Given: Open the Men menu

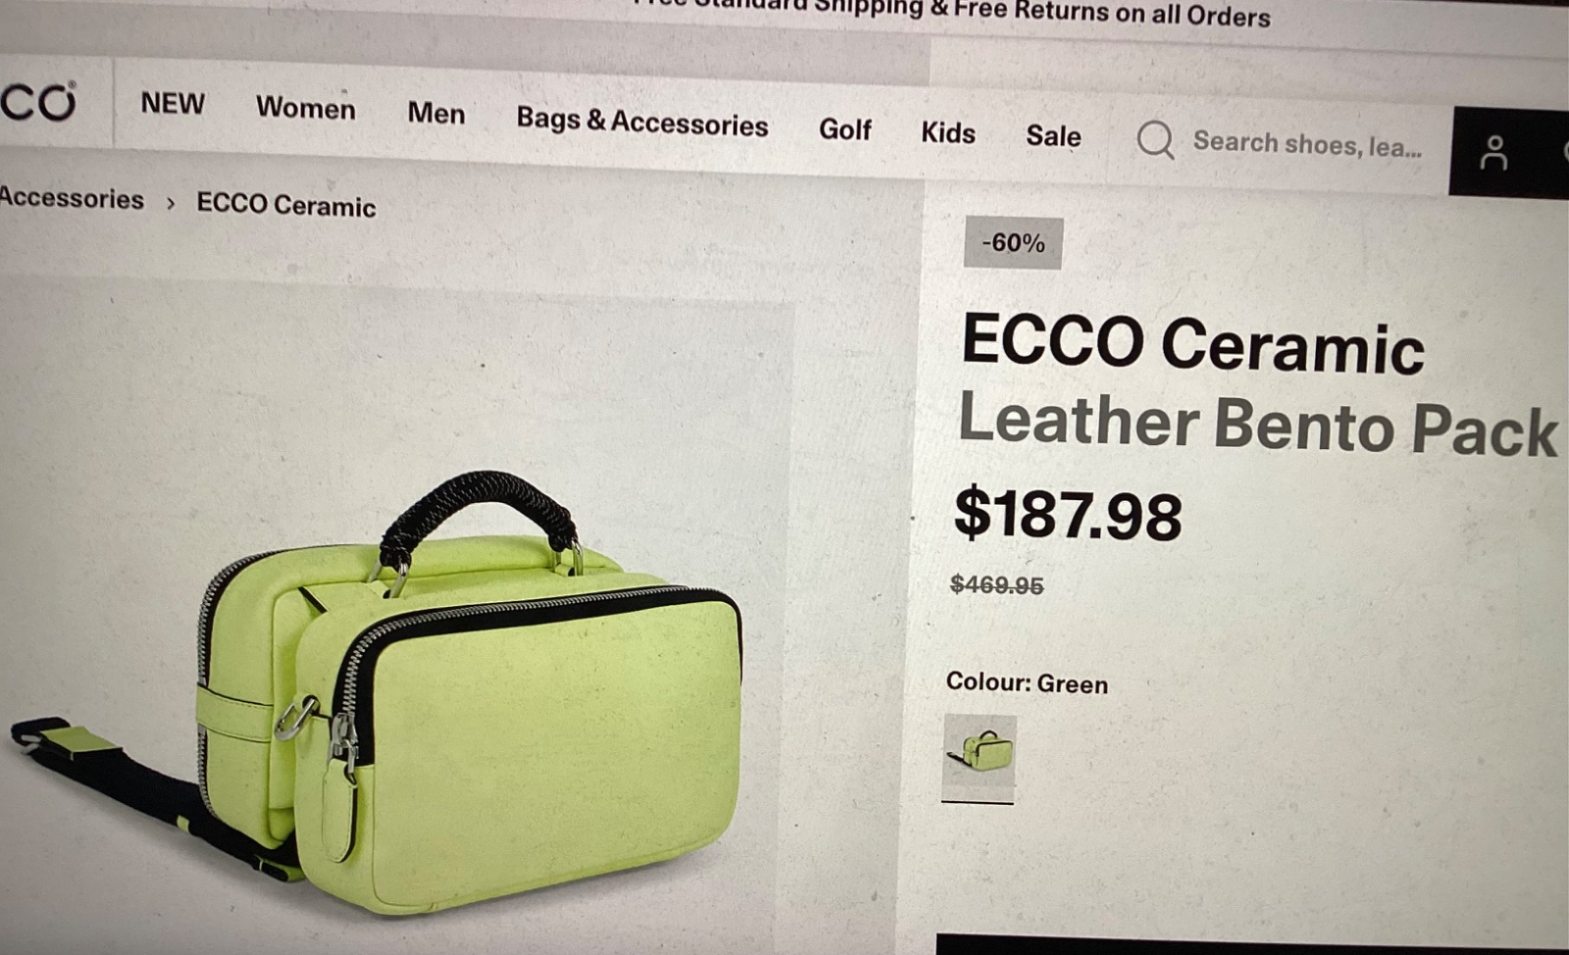Looking at the screenshot, I should 436,113.
